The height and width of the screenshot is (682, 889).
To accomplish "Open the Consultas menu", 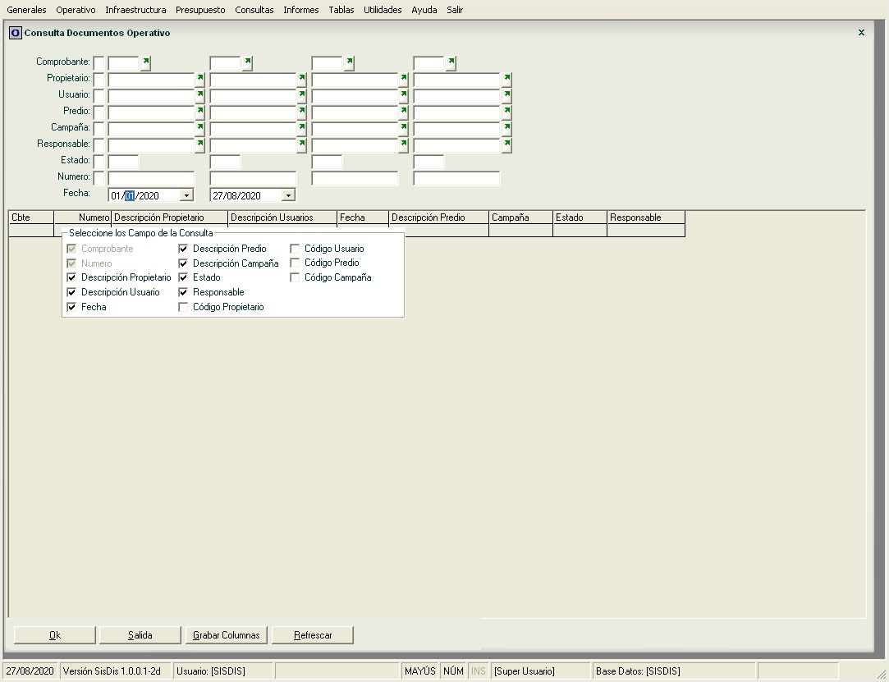I will 254,10.
